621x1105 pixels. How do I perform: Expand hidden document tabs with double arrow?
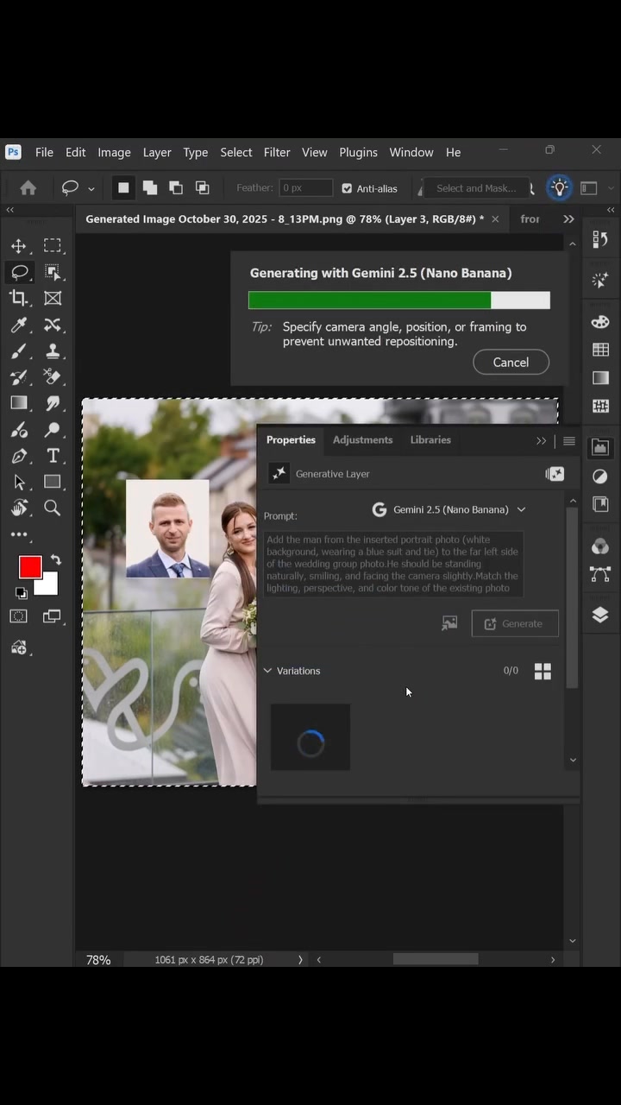[568, 219]
